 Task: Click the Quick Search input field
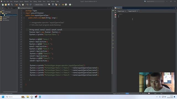155,1
